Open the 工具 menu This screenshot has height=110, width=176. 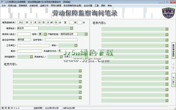(97, 6)
